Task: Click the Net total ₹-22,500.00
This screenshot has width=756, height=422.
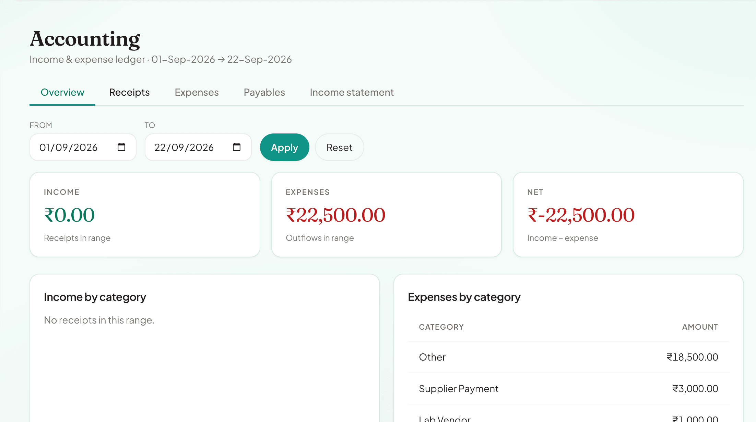Action: click(x=581, y=215)
